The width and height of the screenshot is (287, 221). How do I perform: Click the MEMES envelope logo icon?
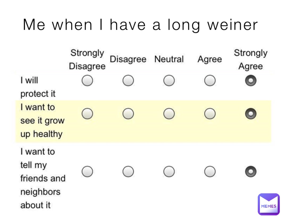[x=269, y=204]
